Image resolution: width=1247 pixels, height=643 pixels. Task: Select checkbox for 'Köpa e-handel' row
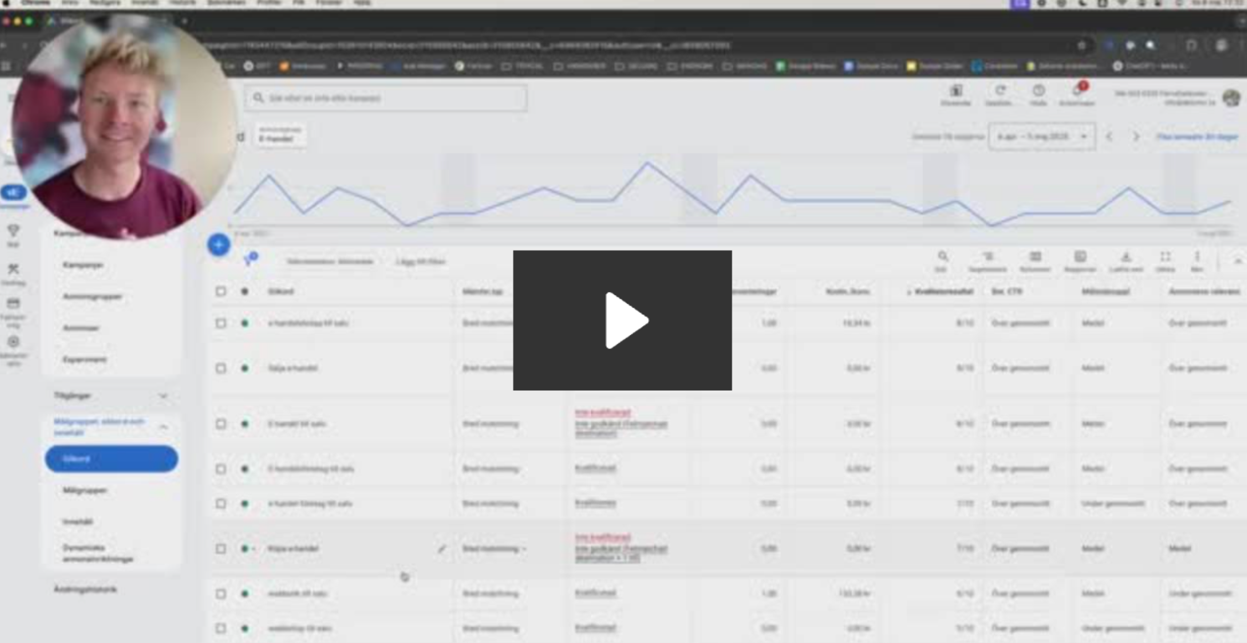[x=221, y=549]
